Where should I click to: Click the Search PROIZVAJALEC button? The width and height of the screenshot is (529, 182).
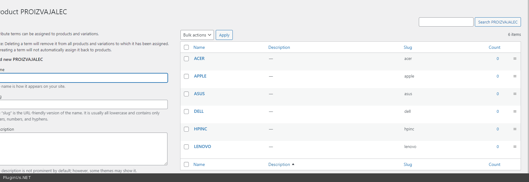tap(497, 22)
